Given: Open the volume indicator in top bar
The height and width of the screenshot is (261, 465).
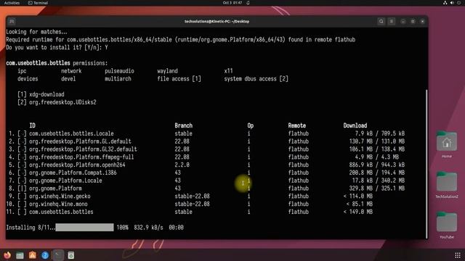Looking at the screenshot, I should [452, 3].
